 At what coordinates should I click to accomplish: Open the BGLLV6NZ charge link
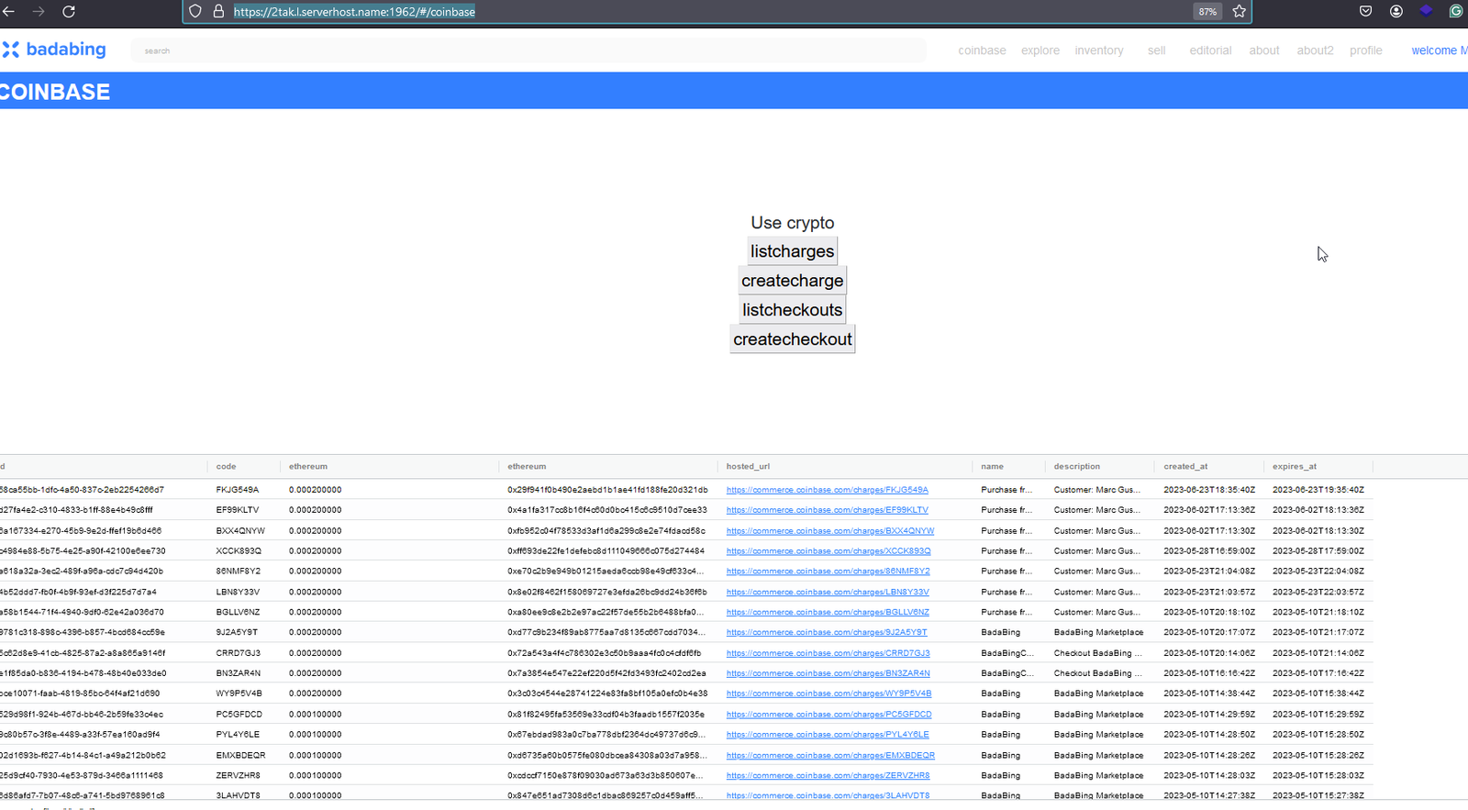point(828,613)
